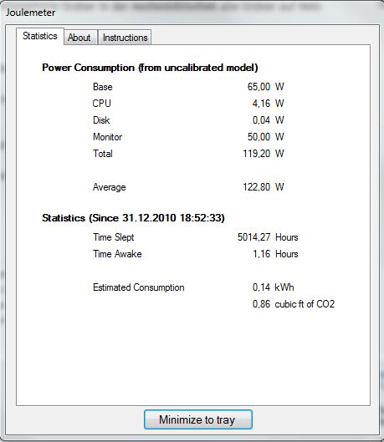Click the CPU power label
384x442 pixels.
(x=101, y=104)
